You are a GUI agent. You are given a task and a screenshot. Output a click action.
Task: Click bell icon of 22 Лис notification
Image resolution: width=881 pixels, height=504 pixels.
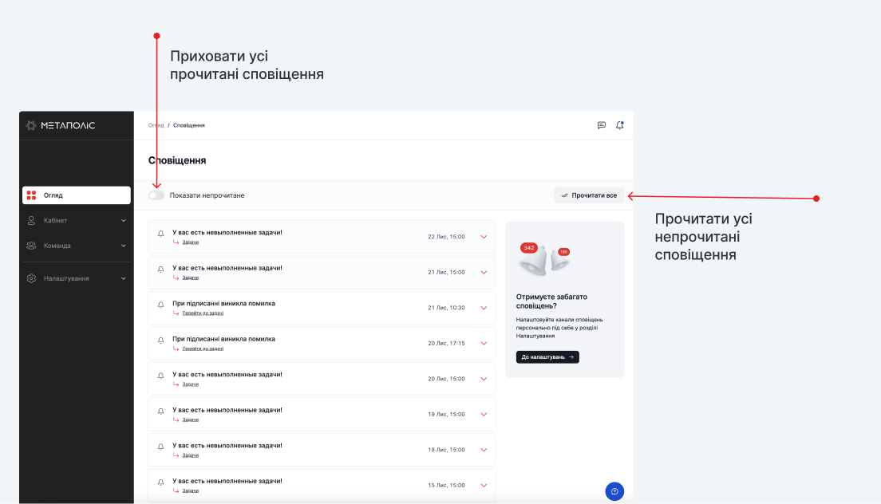pyautogui.click(x=160, y=234)
